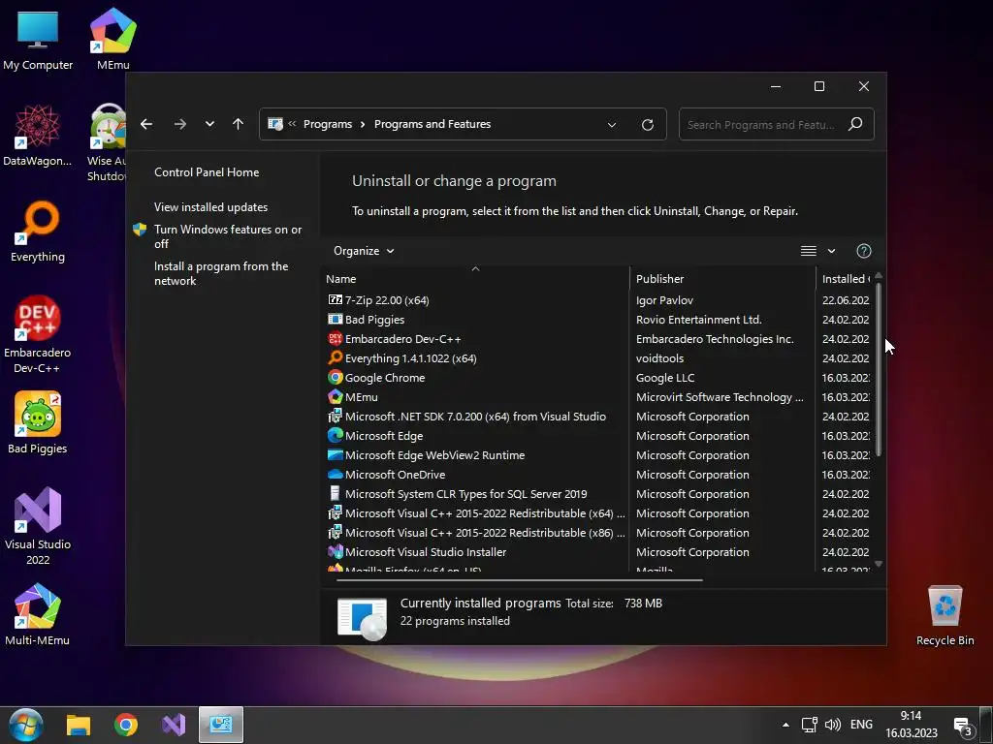Select the Microsoft Edge WebView2 Runtime icon
993x744 pixels.
[335, 455]
